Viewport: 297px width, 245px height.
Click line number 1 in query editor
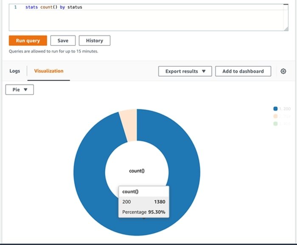(x=15, y=7)
